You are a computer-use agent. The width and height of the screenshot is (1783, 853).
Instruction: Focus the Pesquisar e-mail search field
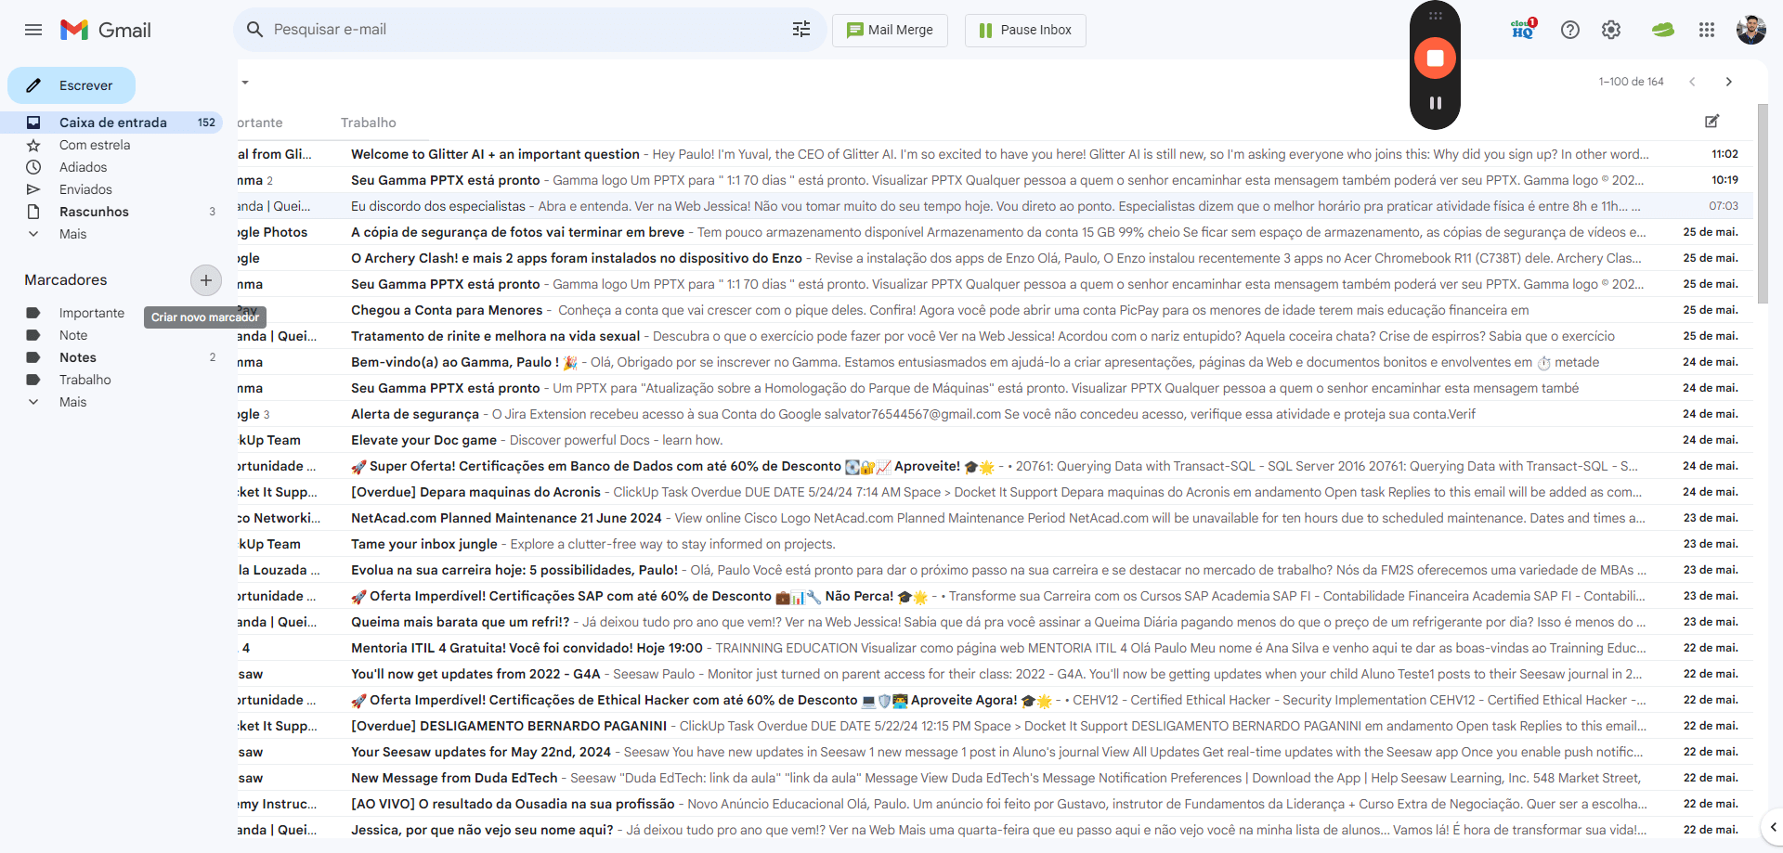coord(529,30)
